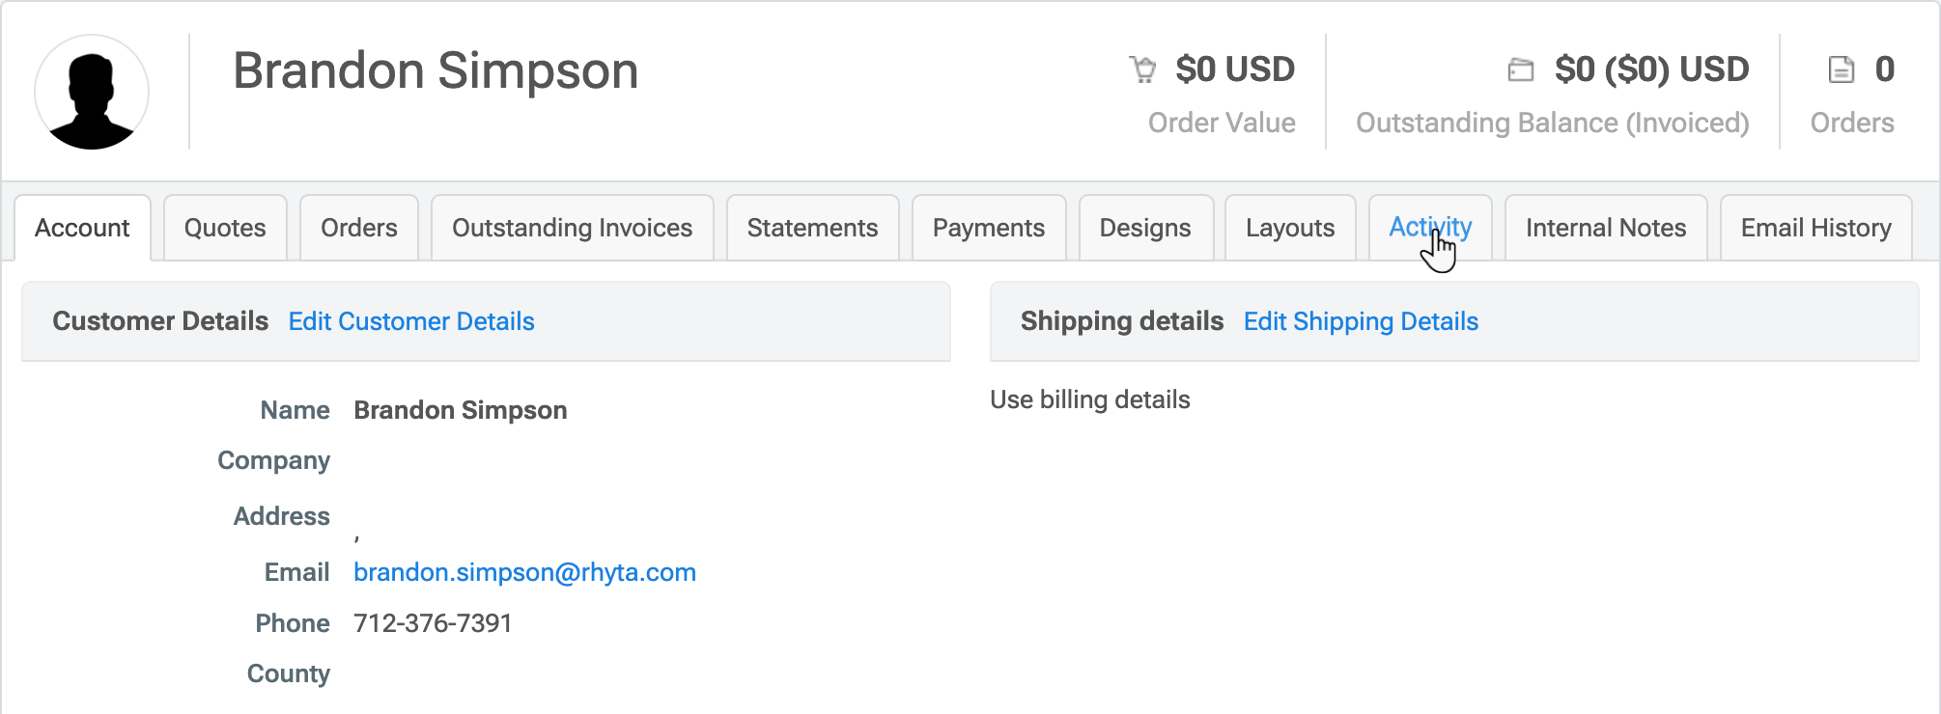Click the shopping cart Order Value icon
The image size is (1941, 714).
pos(1143,69)
